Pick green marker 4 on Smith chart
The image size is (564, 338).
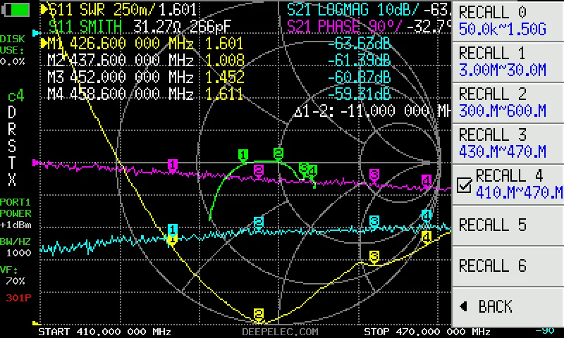(x=312, y=171)
